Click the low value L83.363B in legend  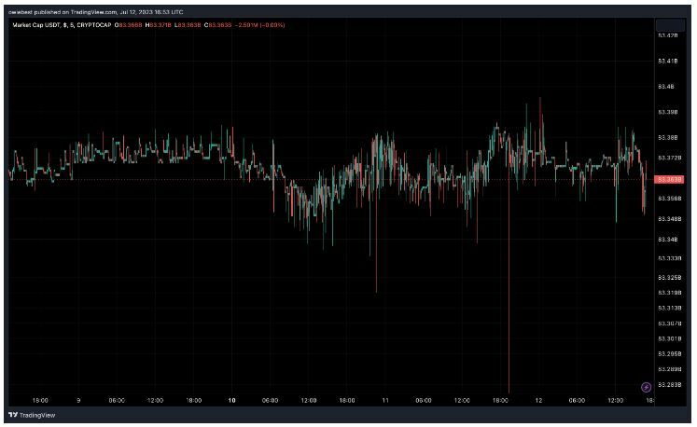[189, 24]
